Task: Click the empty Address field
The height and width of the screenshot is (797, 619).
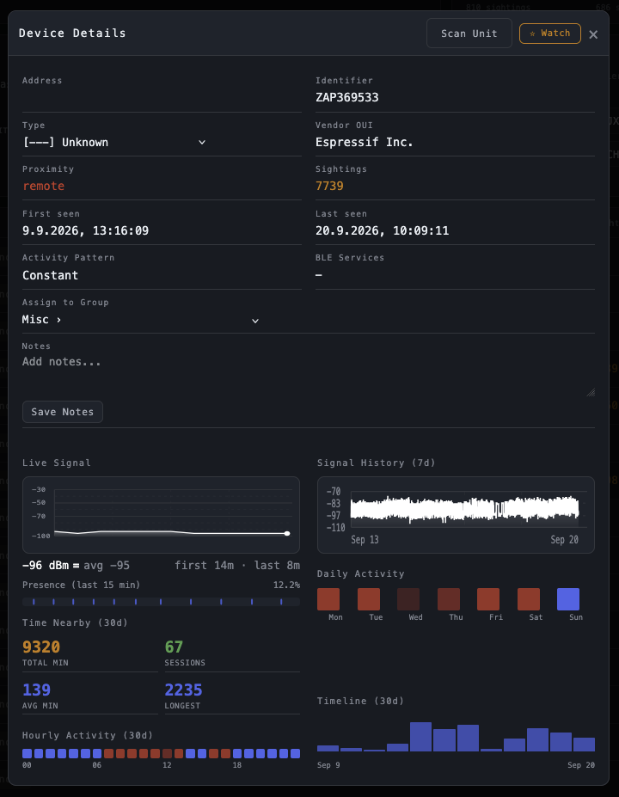Action: point(162,98)
